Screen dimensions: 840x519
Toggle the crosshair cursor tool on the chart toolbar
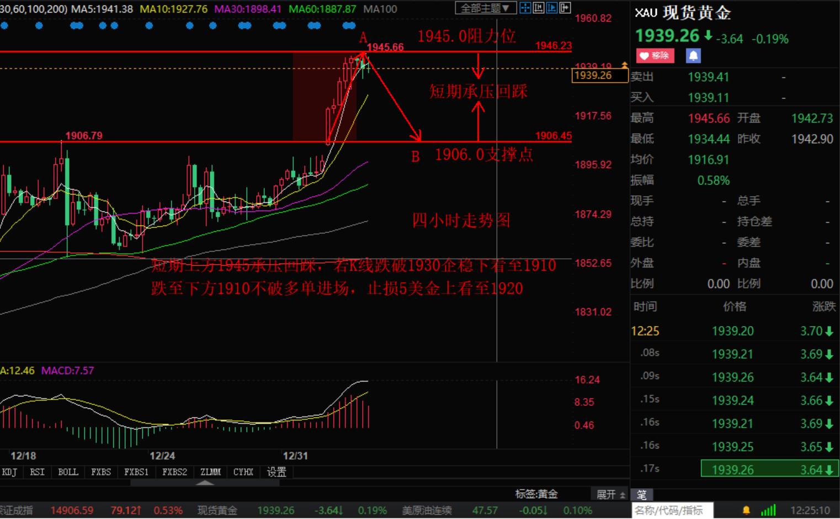pyautogui.click(x=525, y=8)
